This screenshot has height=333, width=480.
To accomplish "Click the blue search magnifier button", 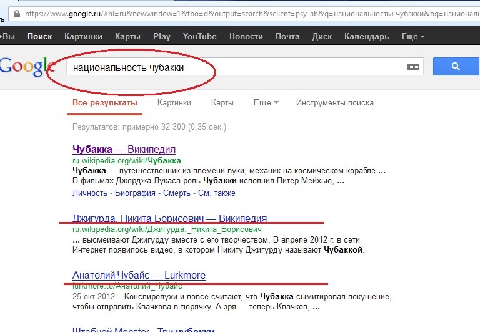I will 456,67.
